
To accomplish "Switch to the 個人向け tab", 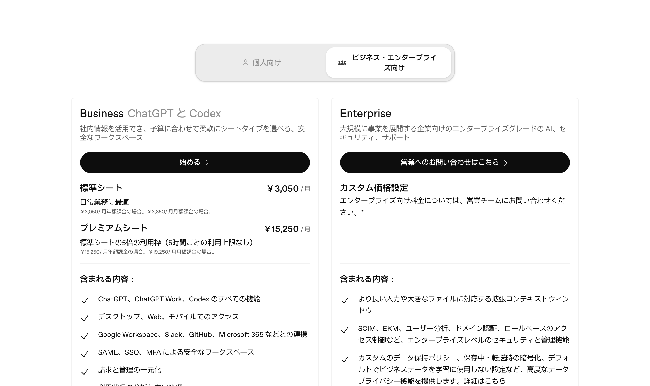I will 261,63.
